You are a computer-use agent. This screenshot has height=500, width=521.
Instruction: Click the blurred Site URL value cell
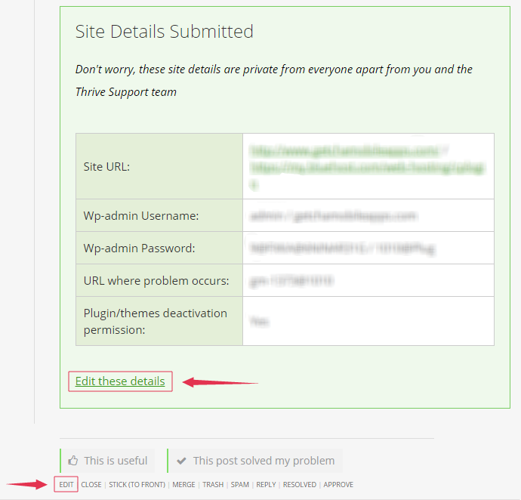(x=368, y=166)
